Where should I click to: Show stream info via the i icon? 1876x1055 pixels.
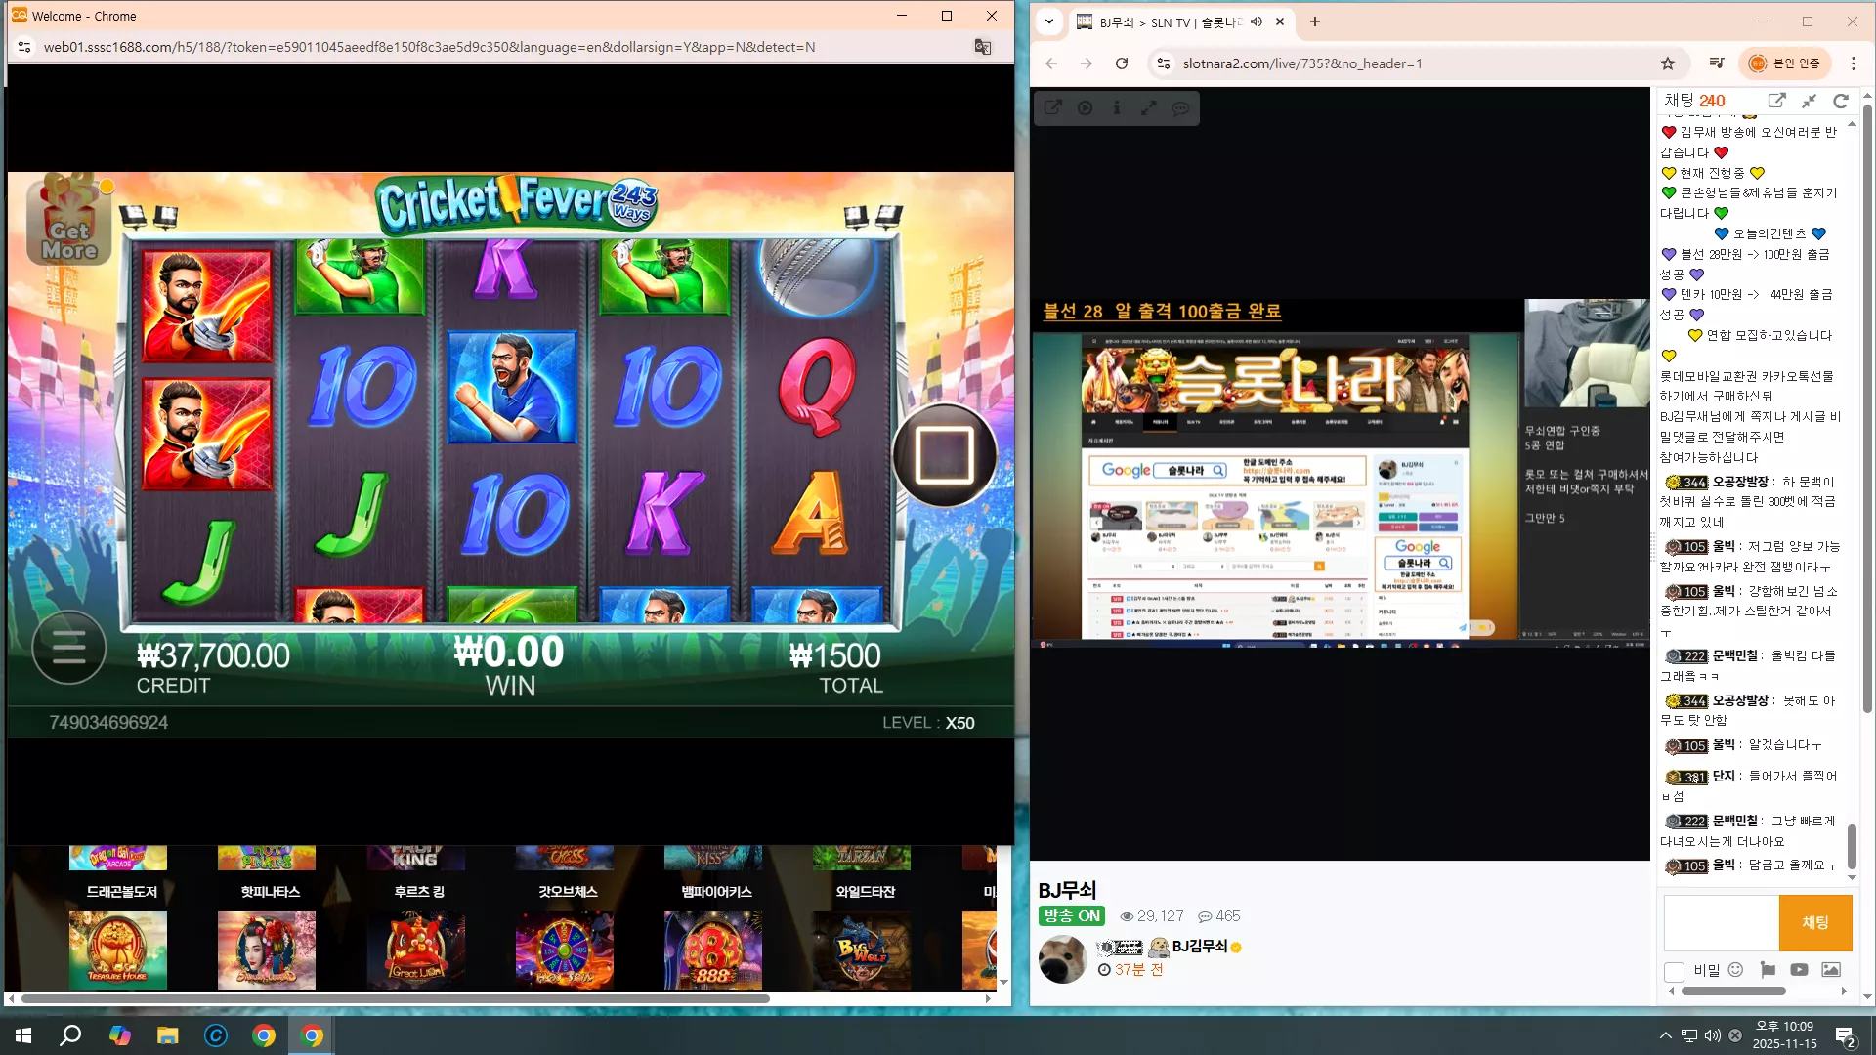pos(1117,108)
